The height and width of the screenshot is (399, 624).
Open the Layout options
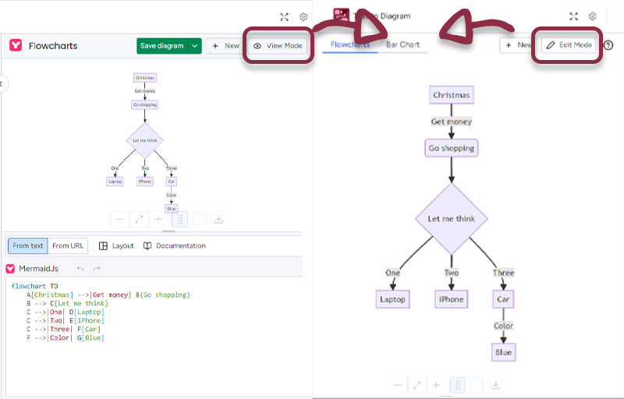click(116, 245)
